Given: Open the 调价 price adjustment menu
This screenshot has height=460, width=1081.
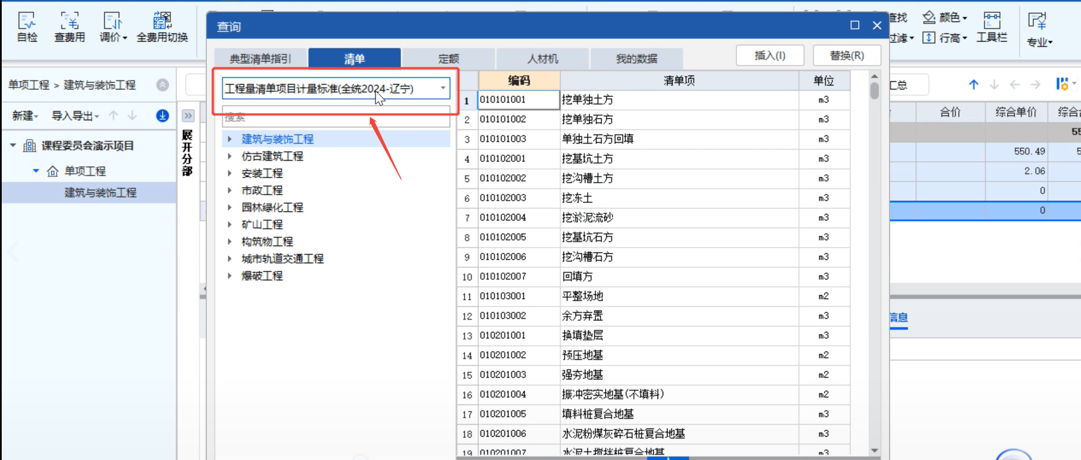Looking at the screenshot, I should point(113,27).
